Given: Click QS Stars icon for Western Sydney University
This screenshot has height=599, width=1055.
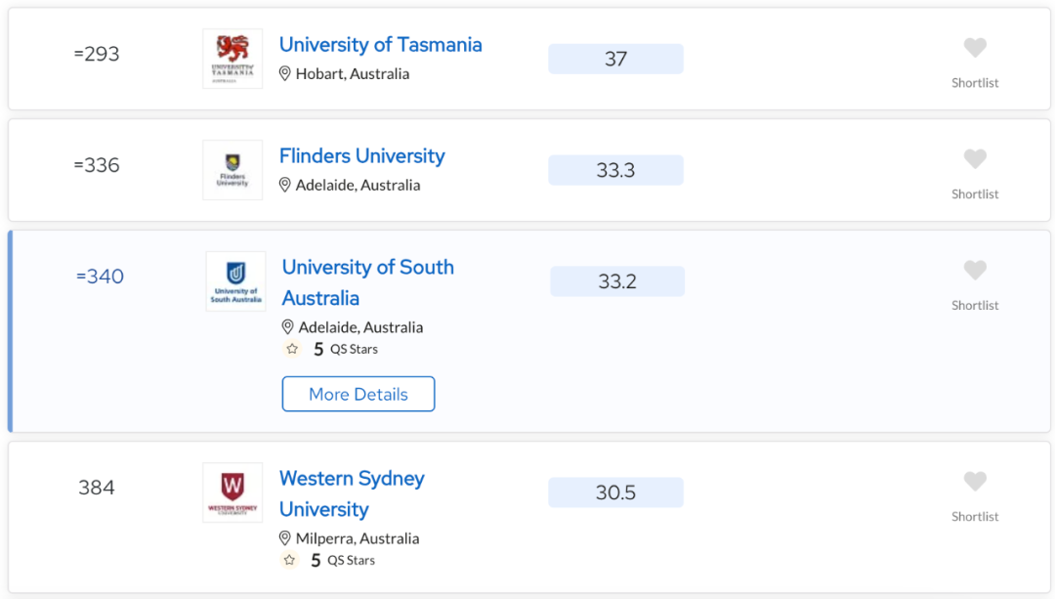Looking at the screenshot, I should (289, 560).
